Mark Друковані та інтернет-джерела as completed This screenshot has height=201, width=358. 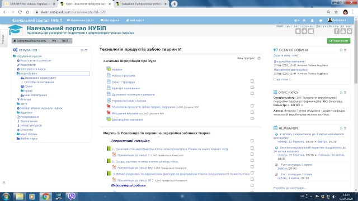[252, 93]
